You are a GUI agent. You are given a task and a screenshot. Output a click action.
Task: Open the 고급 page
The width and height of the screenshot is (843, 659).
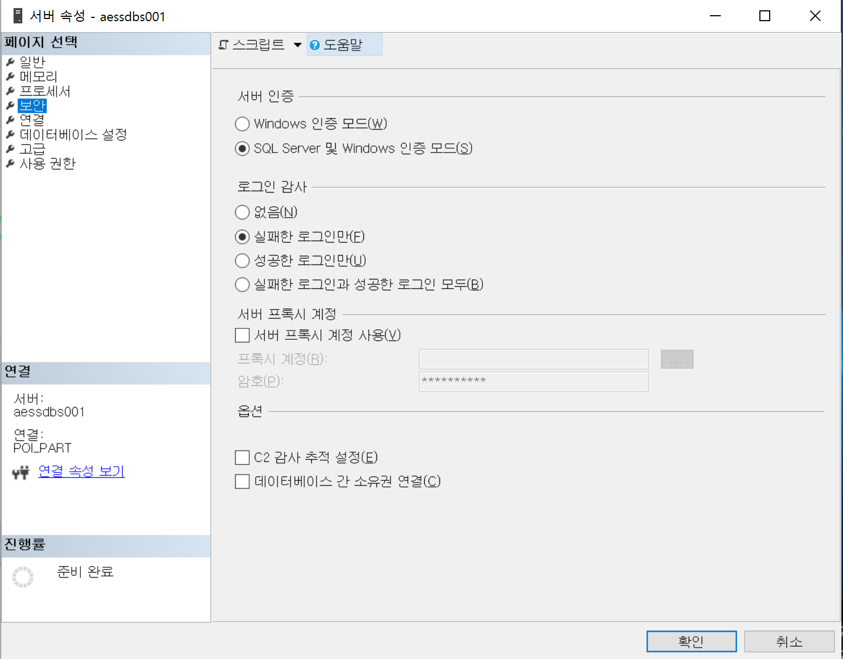pos(32,149)
